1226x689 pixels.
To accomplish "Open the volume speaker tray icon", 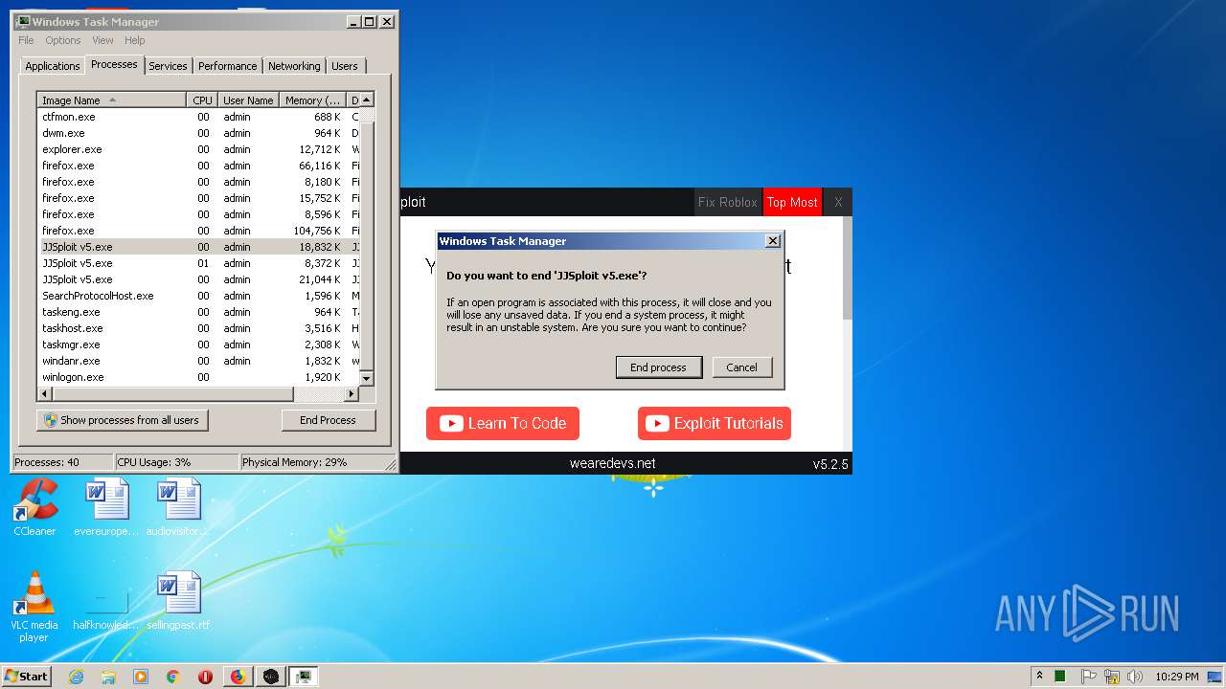I will 1134,677.
